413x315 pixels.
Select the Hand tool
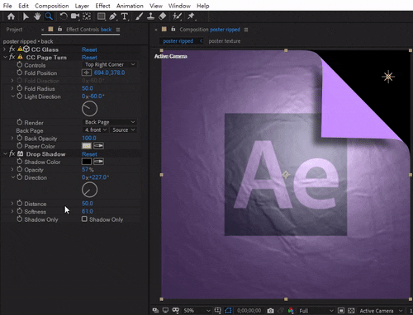coord(37,16)
